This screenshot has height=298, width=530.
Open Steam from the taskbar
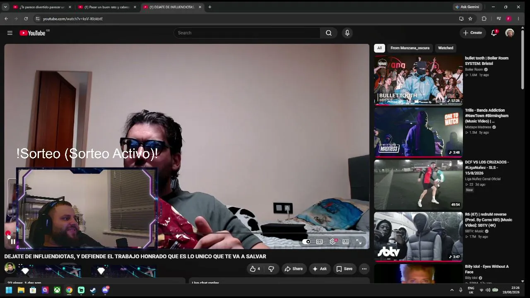[93, 290]
